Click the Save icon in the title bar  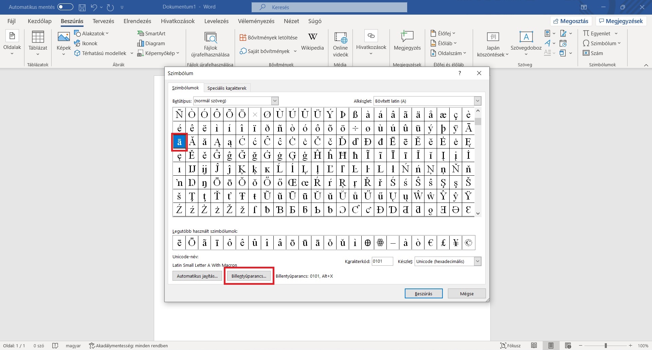point(82,7)
